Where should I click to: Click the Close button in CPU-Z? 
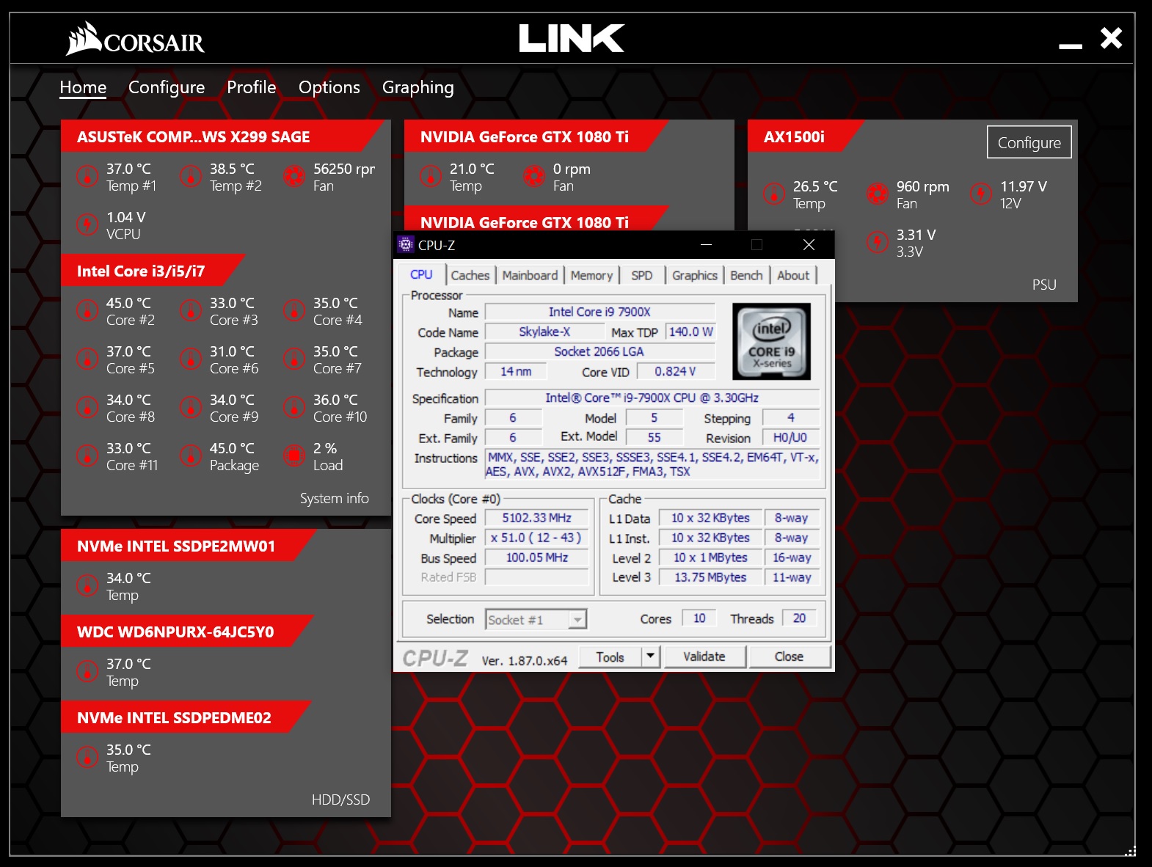tap(789, 656)
